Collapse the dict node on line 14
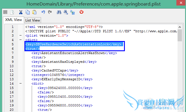 coord(21,83)
